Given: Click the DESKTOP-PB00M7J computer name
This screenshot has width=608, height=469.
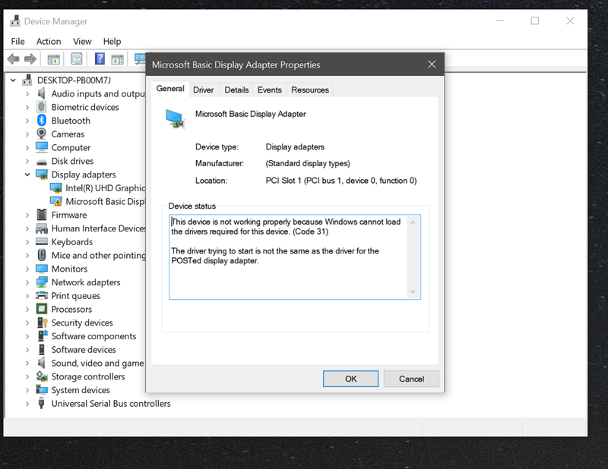Looking at the screenshot, I should (x=74, y=80).
